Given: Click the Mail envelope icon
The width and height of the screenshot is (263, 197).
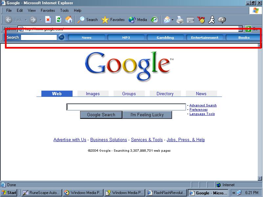Looking at the screenshot, I should pyautogui.click(x=167, y=20).
